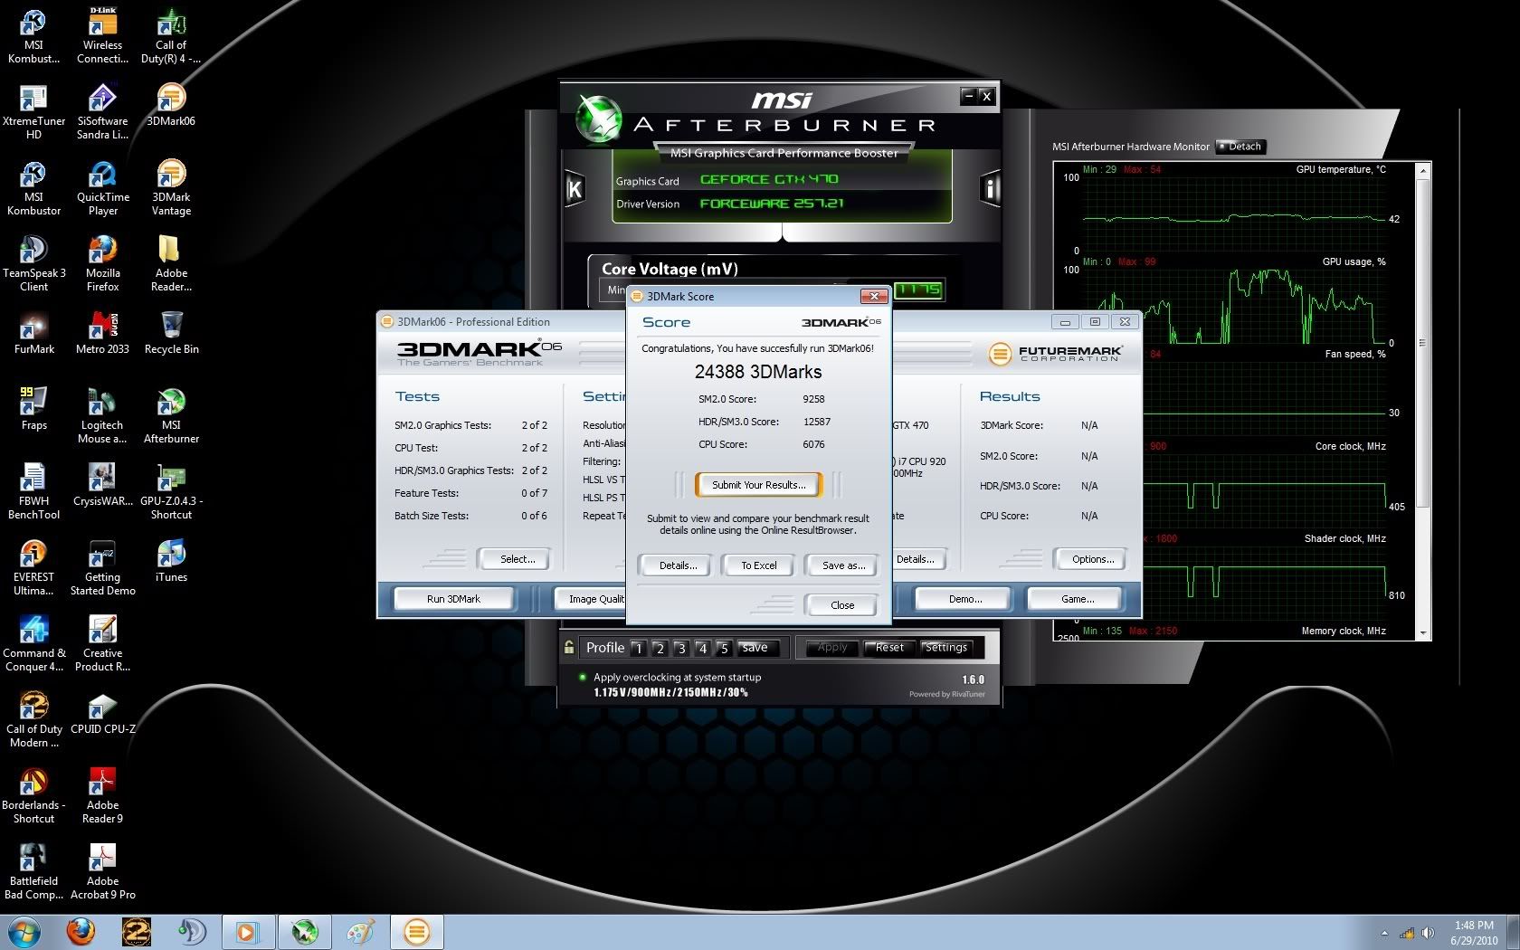1520x950 pixels.
Task: Click Submit Your Results button
Action: pyautogui.click(x=758, y=485)
